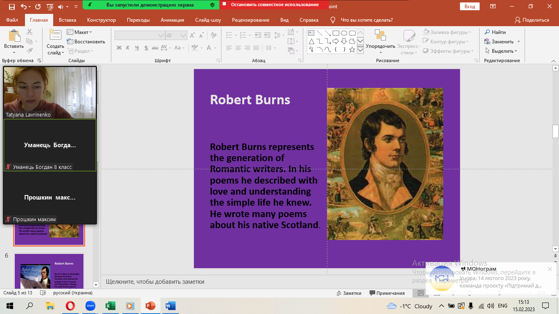Viewport: 559px width, 314px height.
Task: Click the Cut scissors icon
Action: [x=29, y=32]
